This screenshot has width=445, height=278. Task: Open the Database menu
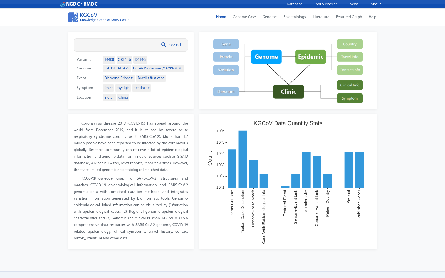295,4
